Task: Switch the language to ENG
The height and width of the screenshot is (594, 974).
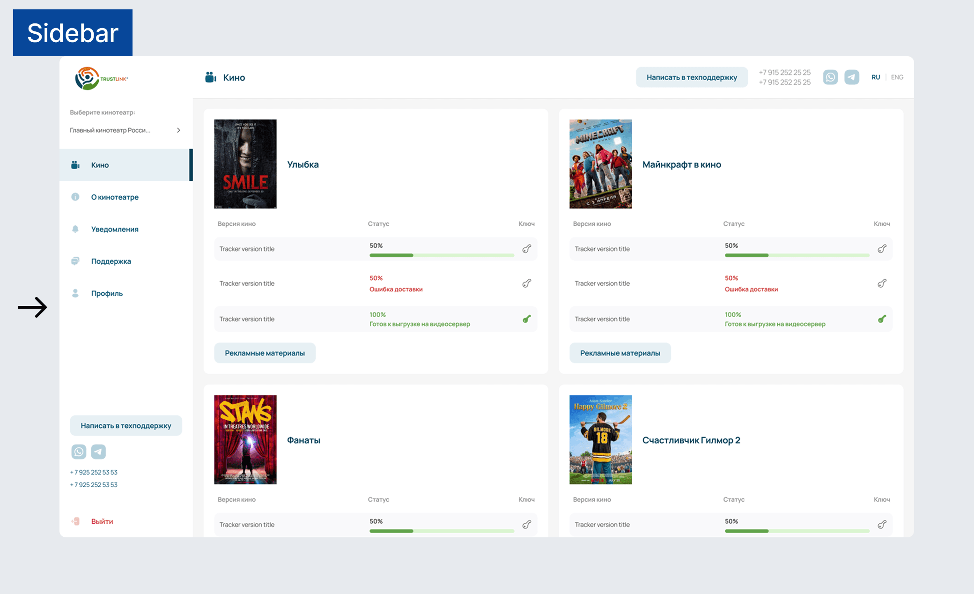Action: tap(897, 77)
